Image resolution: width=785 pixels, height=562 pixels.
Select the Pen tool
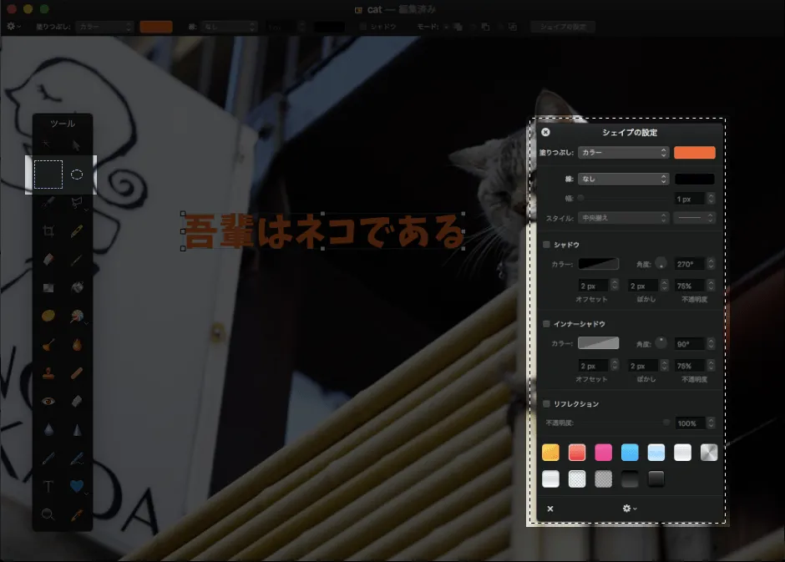pos(48,458)
